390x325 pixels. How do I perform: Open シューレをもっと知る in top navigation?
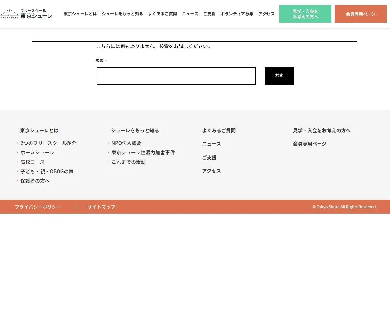[x=123, y=14]
